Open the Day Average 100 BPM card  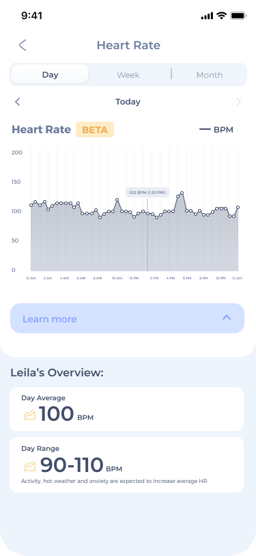click(126, 409)
